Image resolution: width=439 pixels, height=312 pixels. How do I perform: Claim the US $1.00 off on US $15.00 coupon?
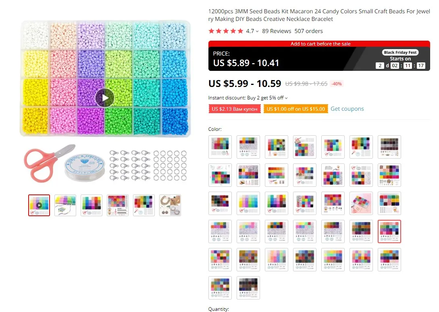click(295, 109)
